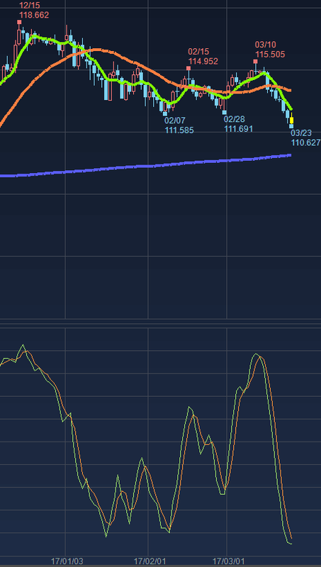Click the blue long-term moving average line
The height and width of the screenshot is (567, 321).
coord(145,167)
